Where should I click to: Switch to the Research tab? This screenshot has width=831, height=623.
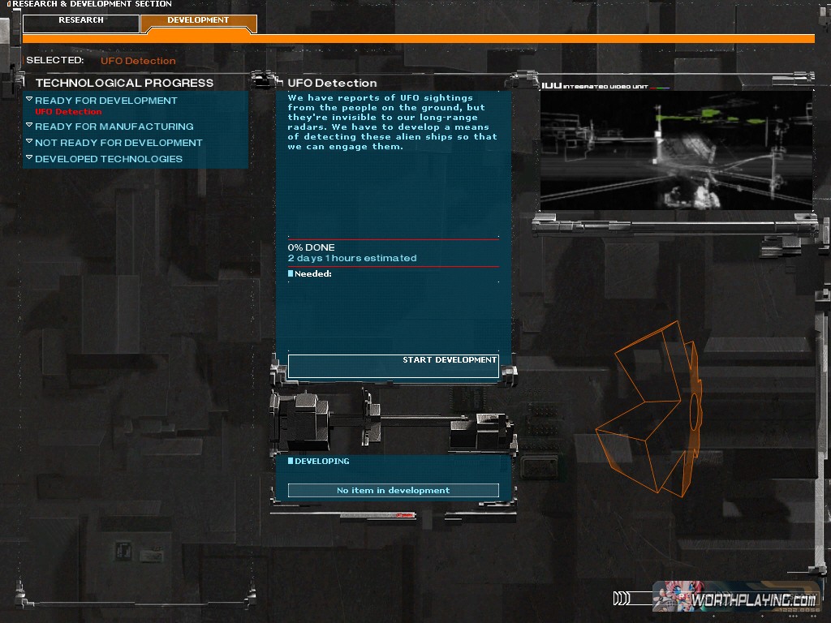81,21
